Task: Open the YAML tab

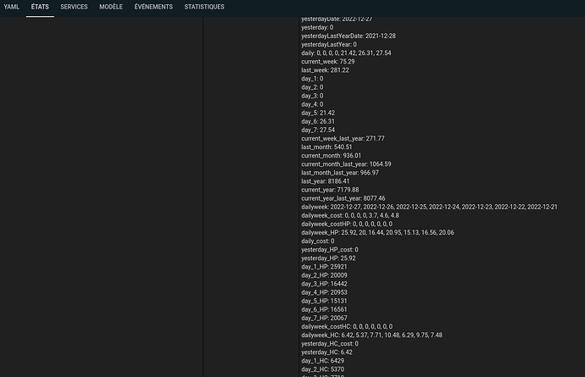Action: 12,7
